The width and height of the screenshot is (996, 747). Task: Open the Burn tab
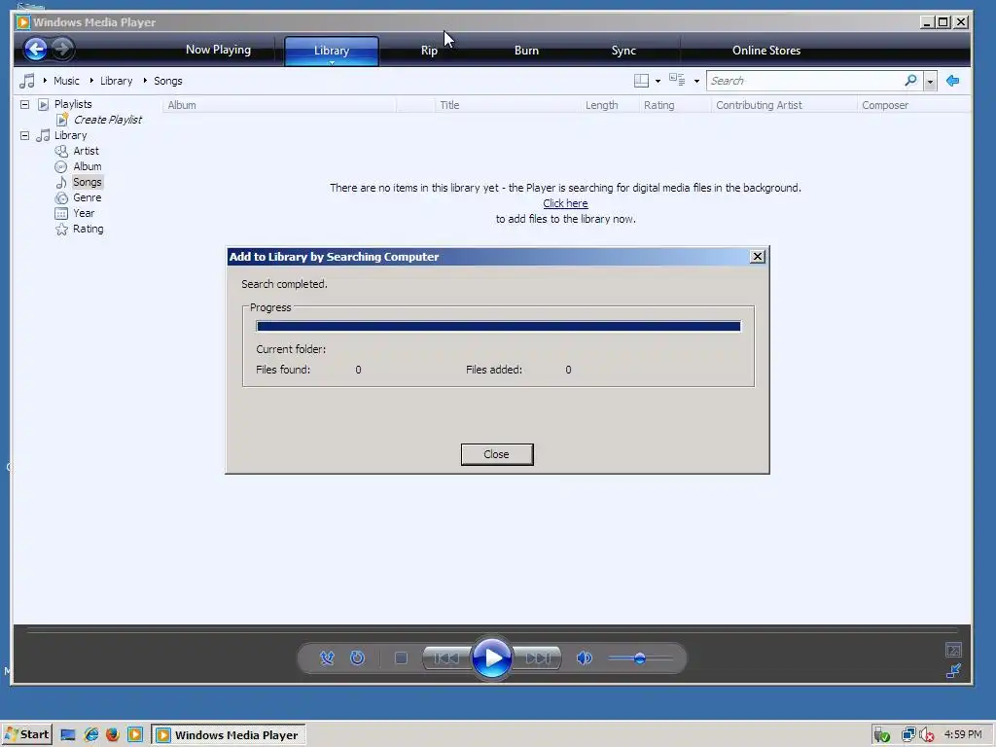coord(526,51)
